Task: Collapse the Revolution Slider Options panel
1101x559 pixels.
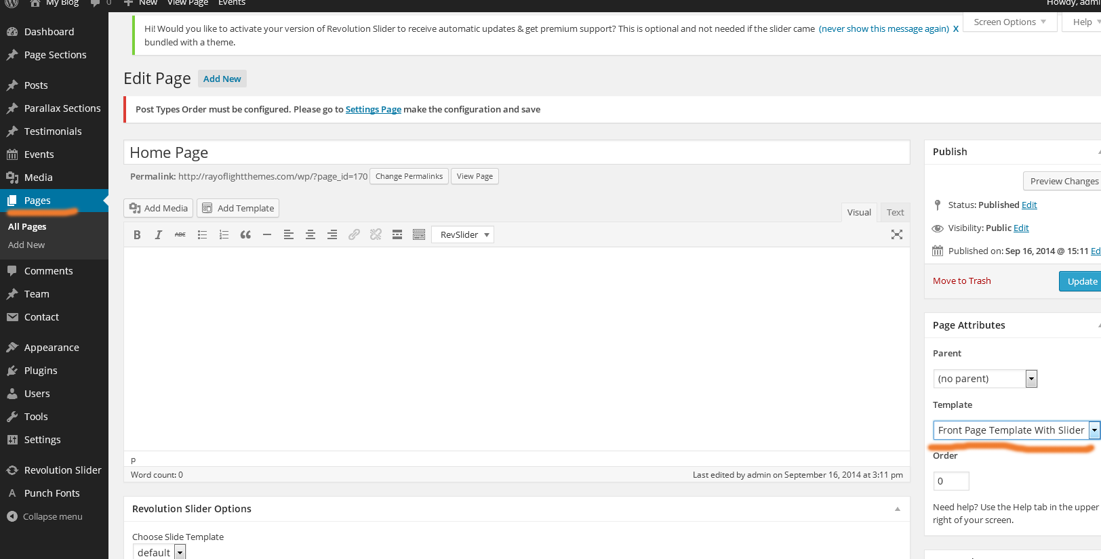Action: [x=897, y=509]
